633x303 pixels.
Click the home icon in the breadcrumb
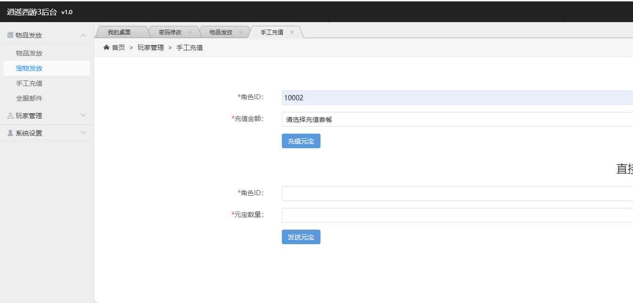[106, 47]
